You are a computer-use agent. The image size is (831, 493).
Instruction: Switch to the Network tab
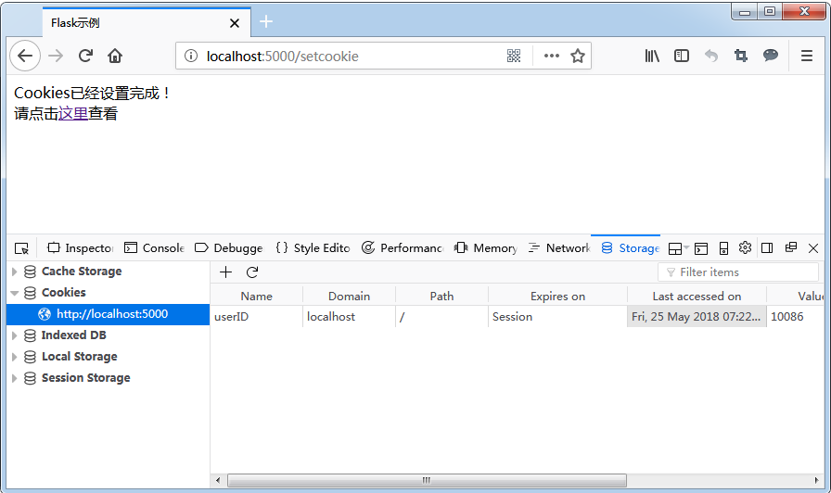click(x=559, y=248)
